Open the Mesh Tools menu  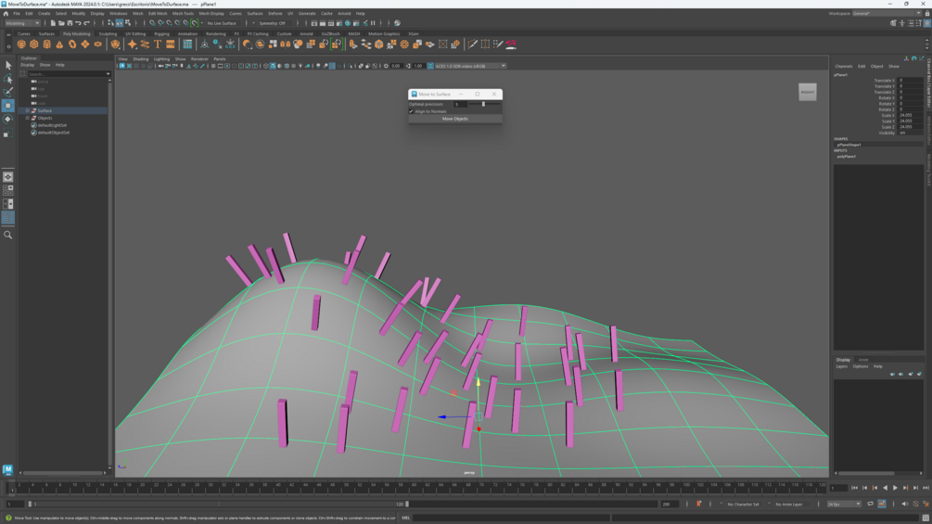point(183,13)
